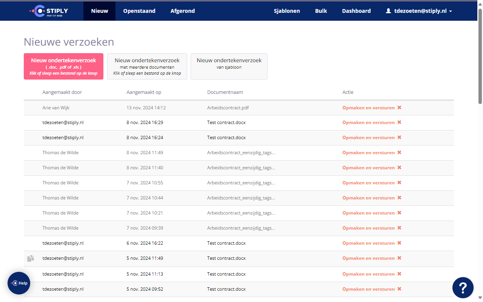Image resolution: width=483 pixels, height=302 pixels.
Task: Open the Stiply Help chat widget
Action: [x=19, y=283]
